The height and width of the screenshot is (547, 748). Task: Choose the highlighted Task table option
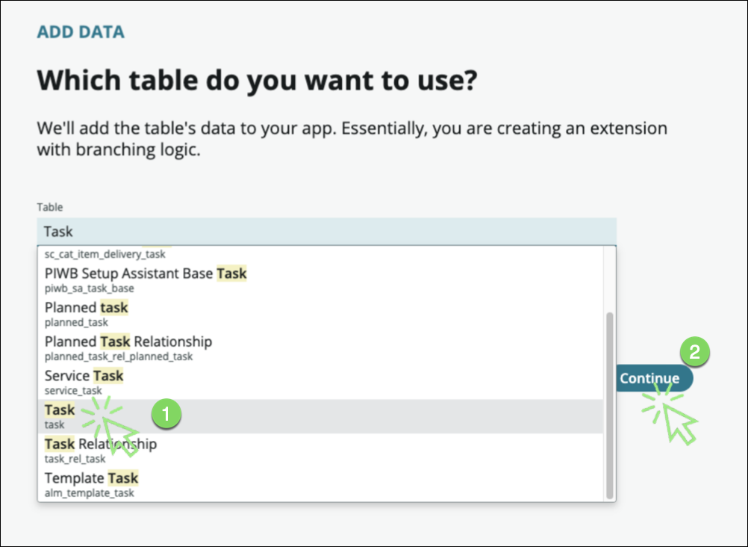point(60,415)
